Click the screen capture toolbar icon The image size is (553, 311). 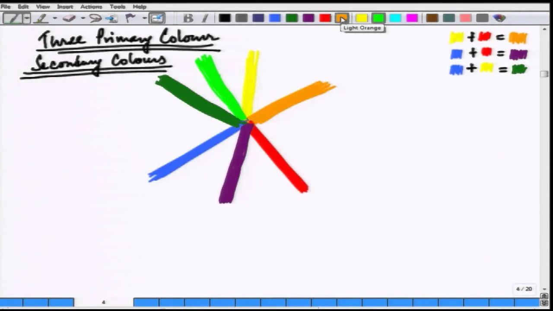[x=157, y=18]
